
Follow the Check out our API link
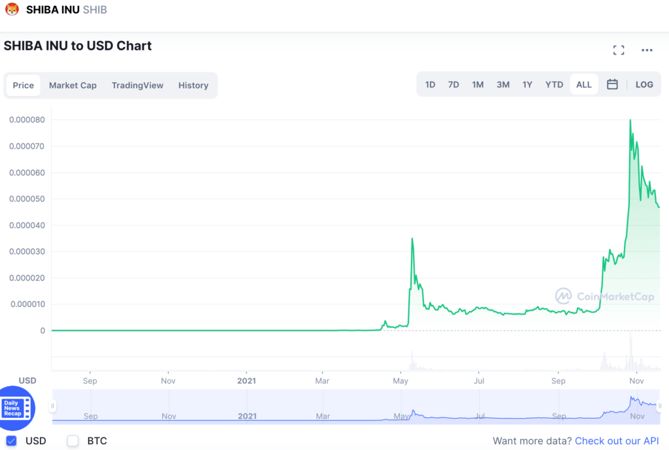point(617,441)
